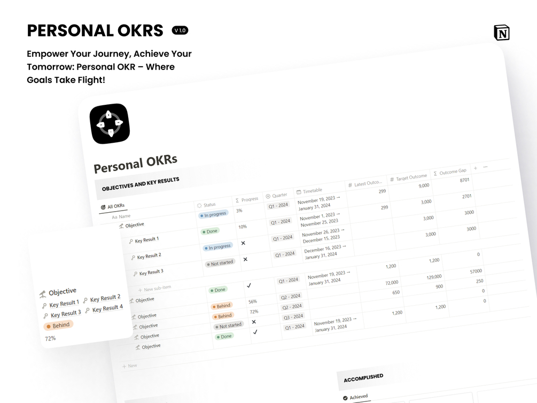537x403 pixels.
Task: Click the hash icon beside Target Outcome header
Action: point(392,179)
